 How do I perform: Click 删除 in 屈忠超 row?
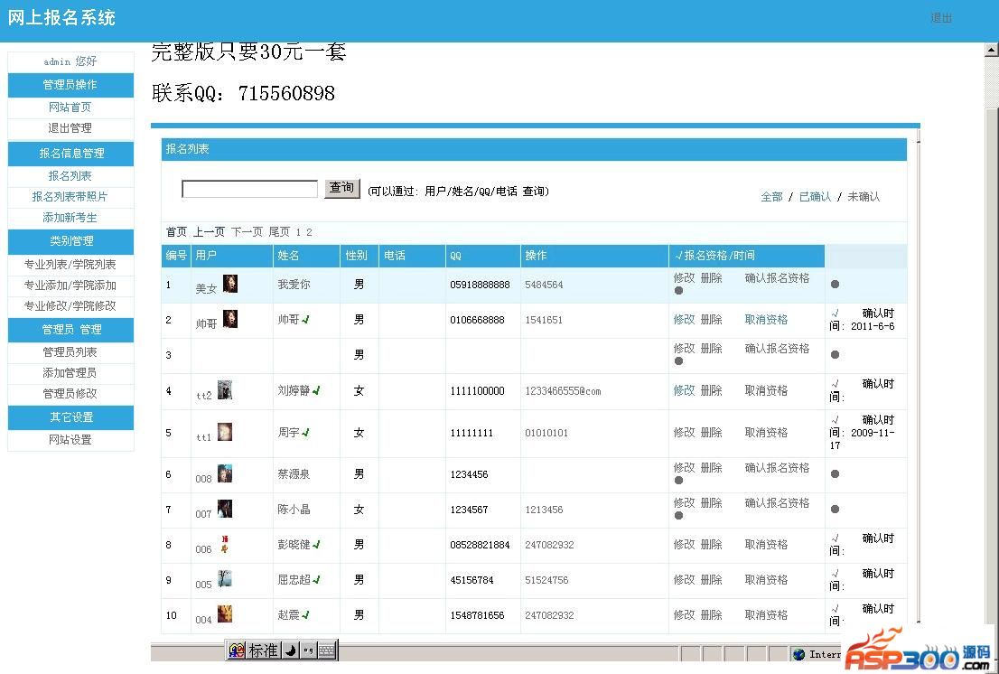pyautogui.click(x=711, y=580)
